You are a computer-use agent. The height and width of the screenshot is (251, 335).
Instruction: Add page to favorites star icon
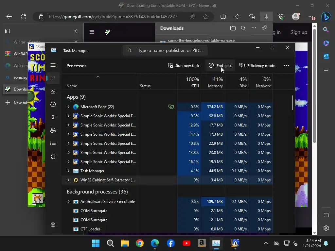206,17
